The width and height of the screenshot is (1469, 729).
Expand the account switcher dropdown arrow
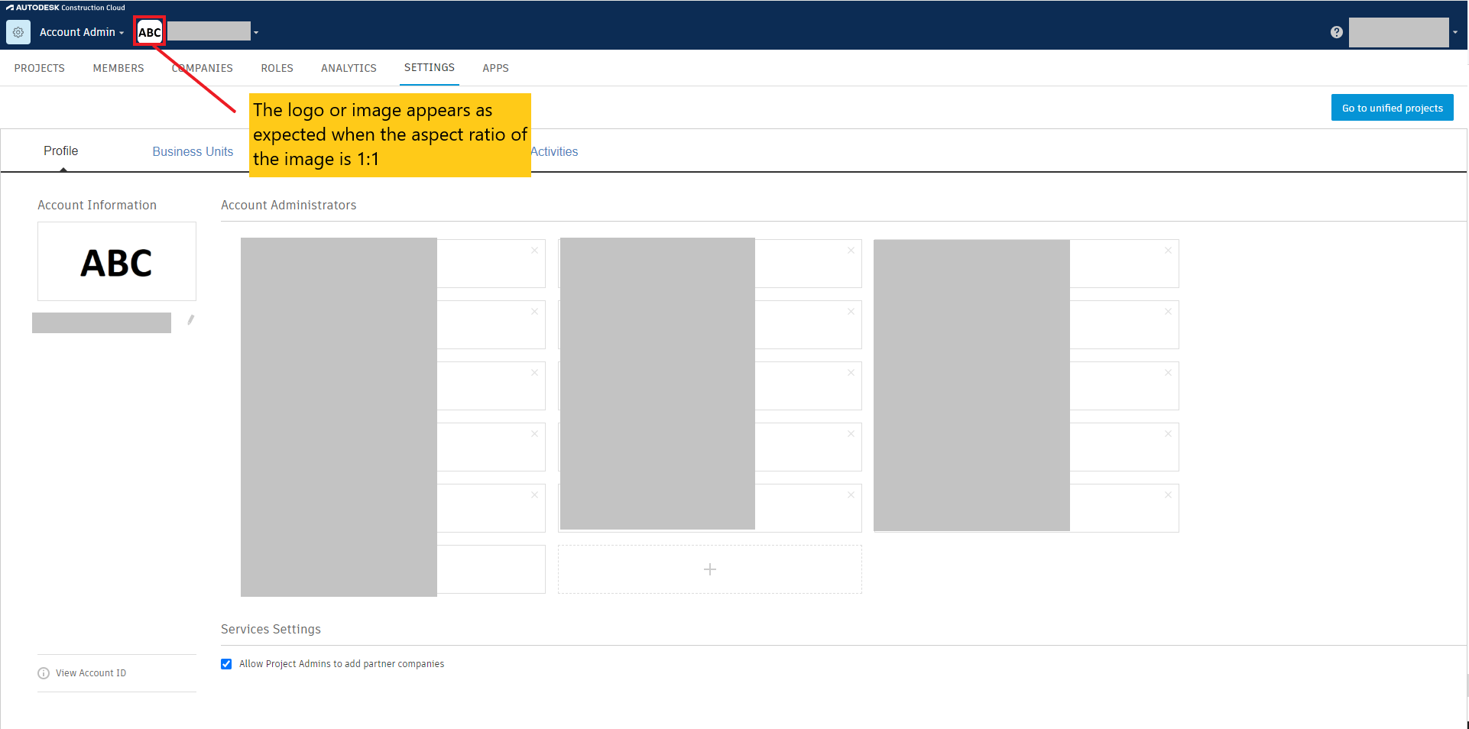coord(256,33)
